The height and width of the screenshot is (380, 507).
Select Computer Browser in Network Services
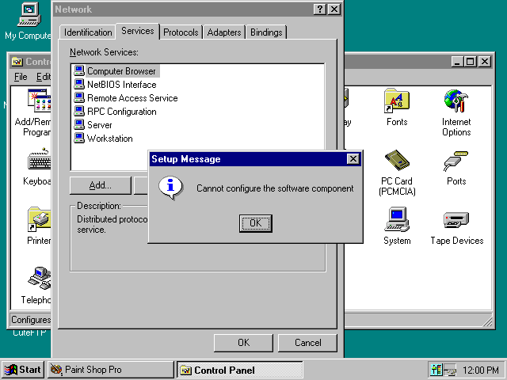point(121,71)
